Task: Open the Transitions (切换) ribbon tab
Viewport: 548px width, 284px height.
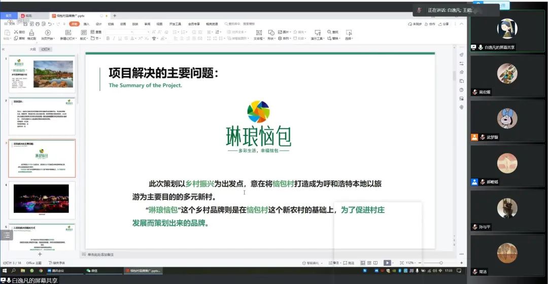Action: point(111,24)
